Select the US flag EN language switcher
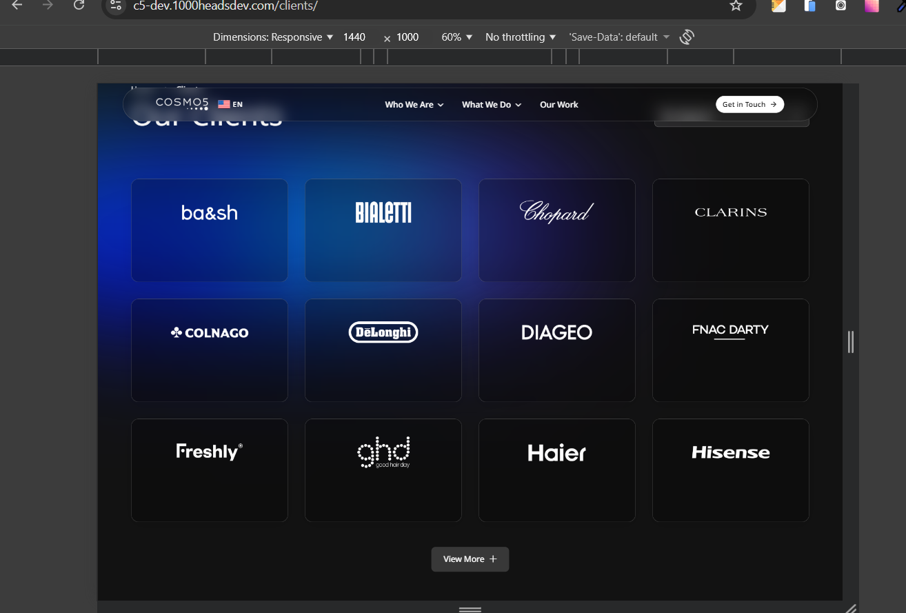The height and width of the screenshot is (613, 906). 230,105
